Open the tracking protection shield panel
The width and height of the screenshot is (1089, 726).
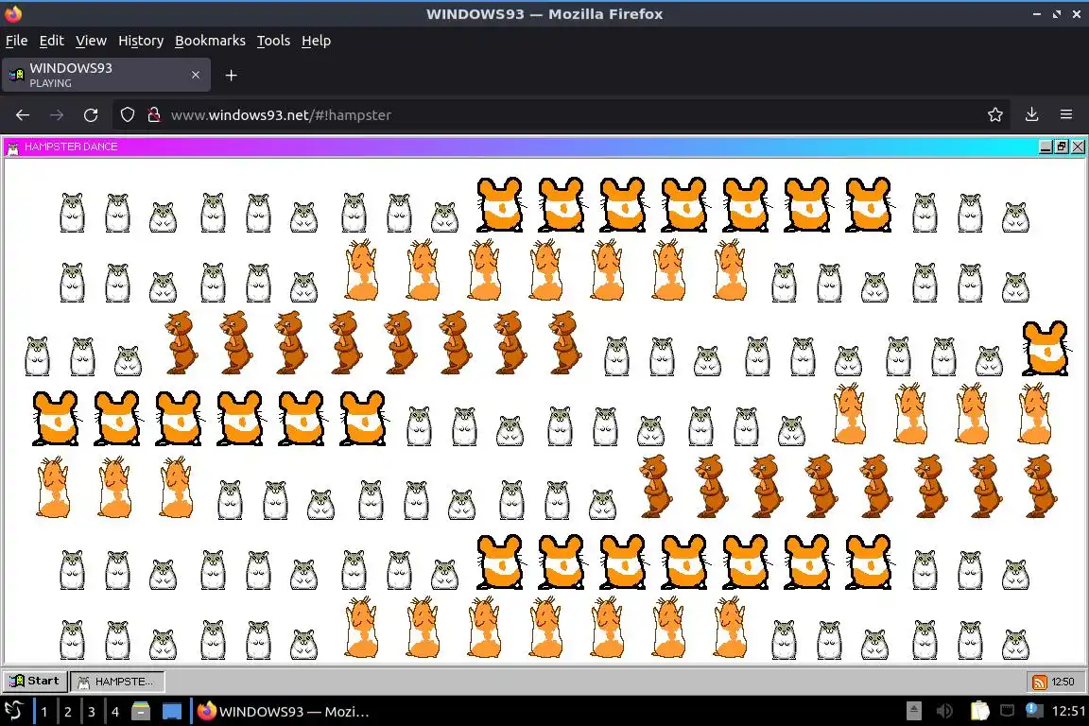pos(128,115)
